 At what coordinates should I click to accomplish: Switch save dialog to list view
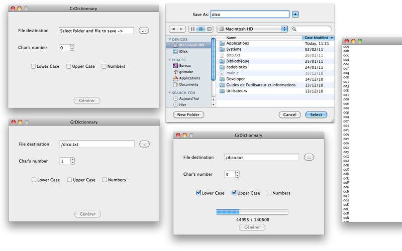coord(201,29)
